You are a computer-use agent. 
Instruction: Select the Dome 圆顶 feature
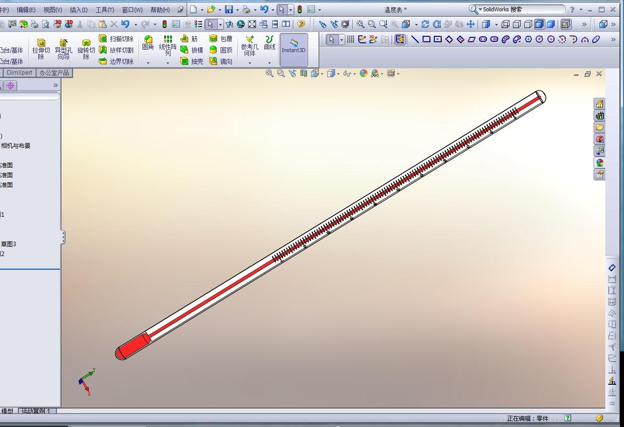[221, 50]
